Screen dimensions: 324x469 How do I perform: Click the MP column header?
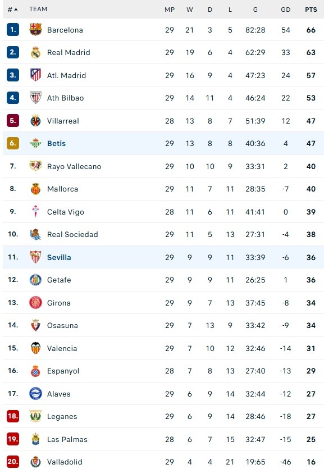pos(170,10)
